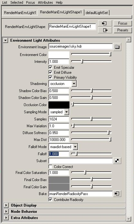Click the Intensity slider handle
Viewport: 134px width, 224px height.
82,61
